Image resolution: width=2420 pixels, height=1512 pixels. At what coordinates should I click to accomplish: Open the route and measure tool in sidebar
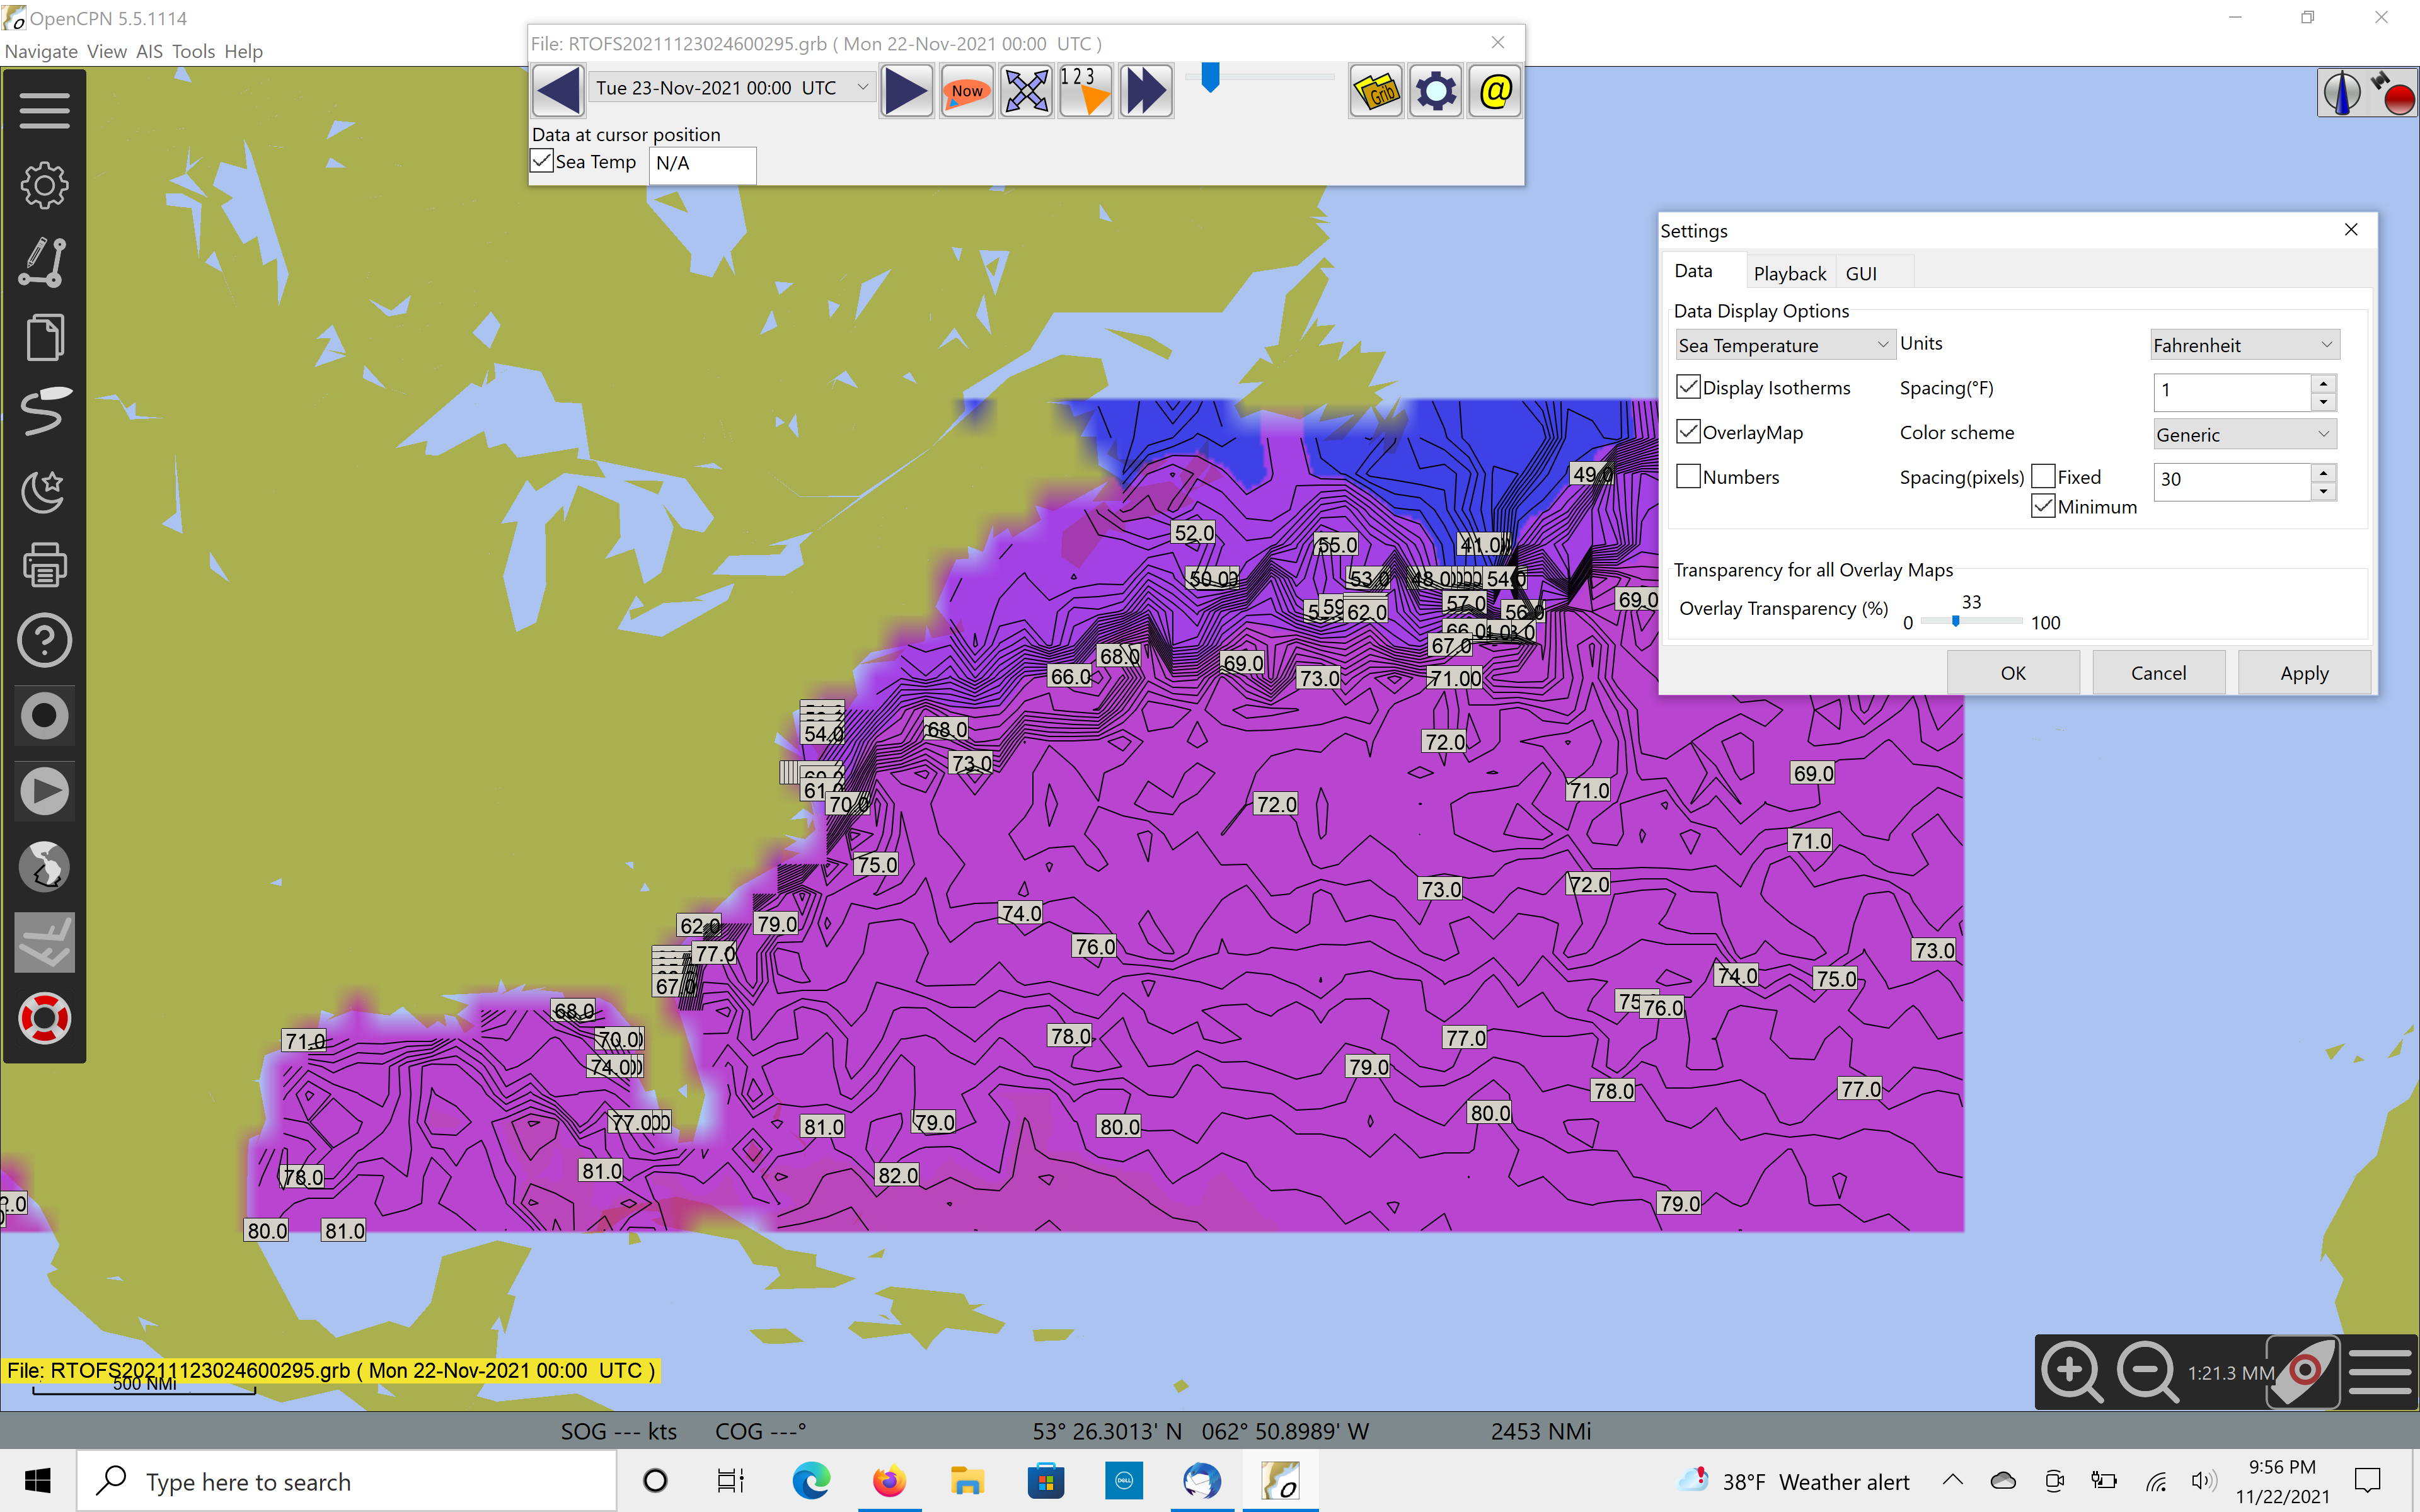[x=44, y=262]
